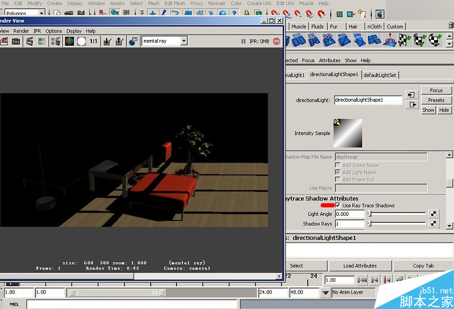454x309 pixels.
Task: Open the Render menu in Render View
Action: pos(21,31)
